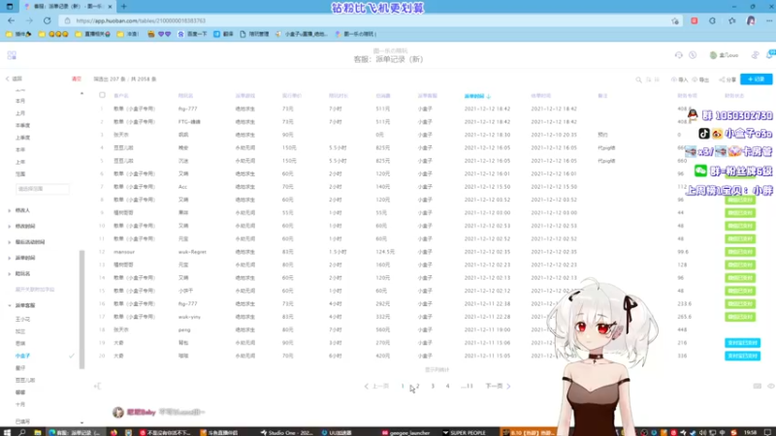Click the blue status tag in row 19
The width and height of the screenshot is (776, 436).
pos(742,343)
